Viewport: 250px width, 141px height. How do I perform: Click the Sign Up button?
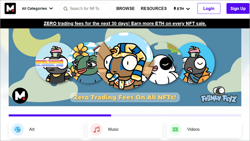click(x=238, y=9)
